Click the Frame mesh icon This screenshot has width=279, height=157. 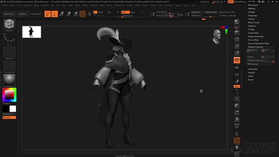tap(237, 99)
